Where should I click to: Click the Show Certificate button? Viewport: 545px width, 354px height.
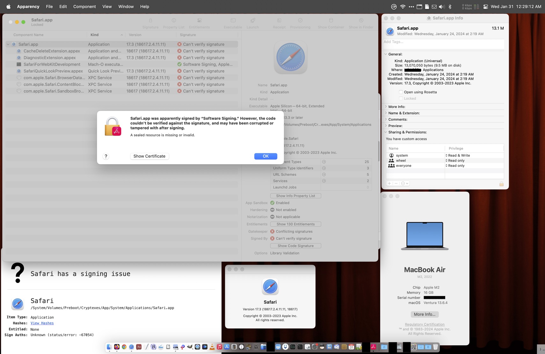pyautogui.click(x=149, y=156)
